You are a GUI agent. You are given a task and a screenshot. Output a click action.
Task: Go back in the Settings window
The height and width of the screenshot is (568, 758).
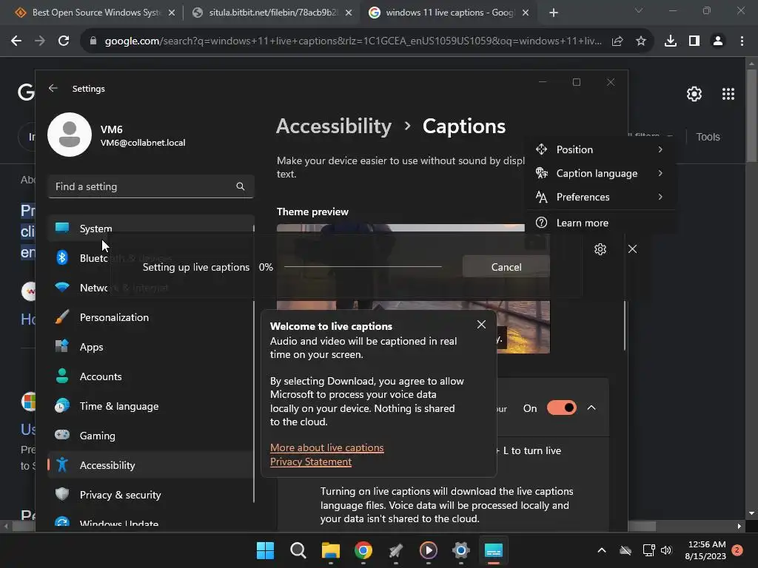click(53, 89)
